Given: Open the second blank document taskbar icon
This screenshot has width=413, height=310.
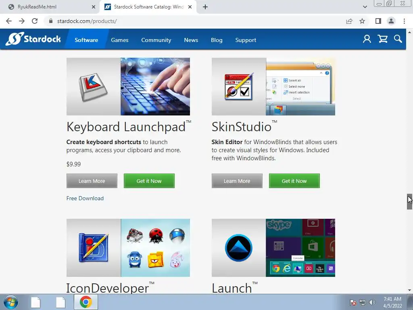Looking at the screenshot, I should 60,302.
